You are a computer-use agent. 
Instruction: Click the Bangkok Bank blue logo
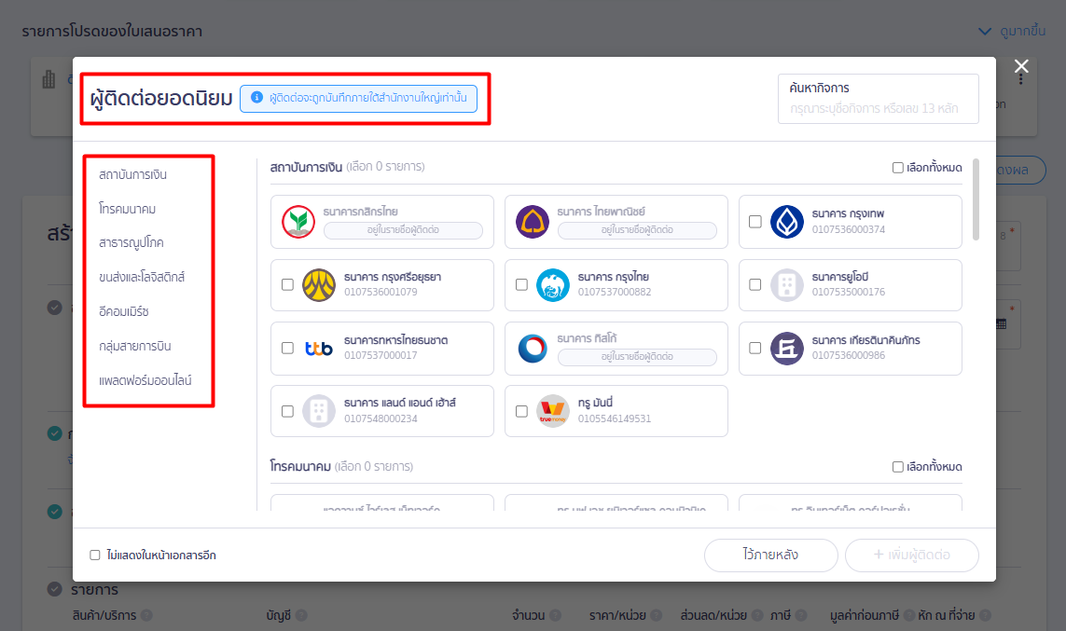pos(787,222)
